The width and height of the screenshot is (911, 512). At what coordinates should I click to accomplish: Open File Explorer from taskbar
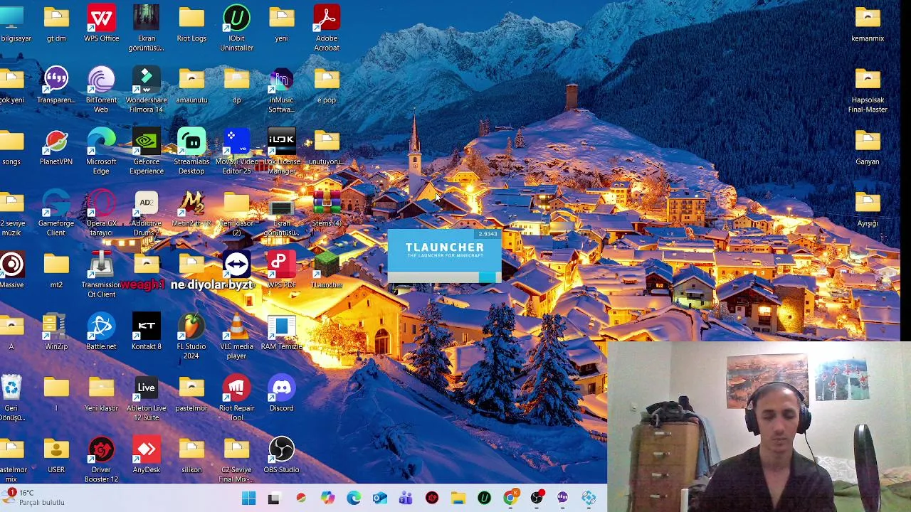pyautogui.click(x=458, y=498)
